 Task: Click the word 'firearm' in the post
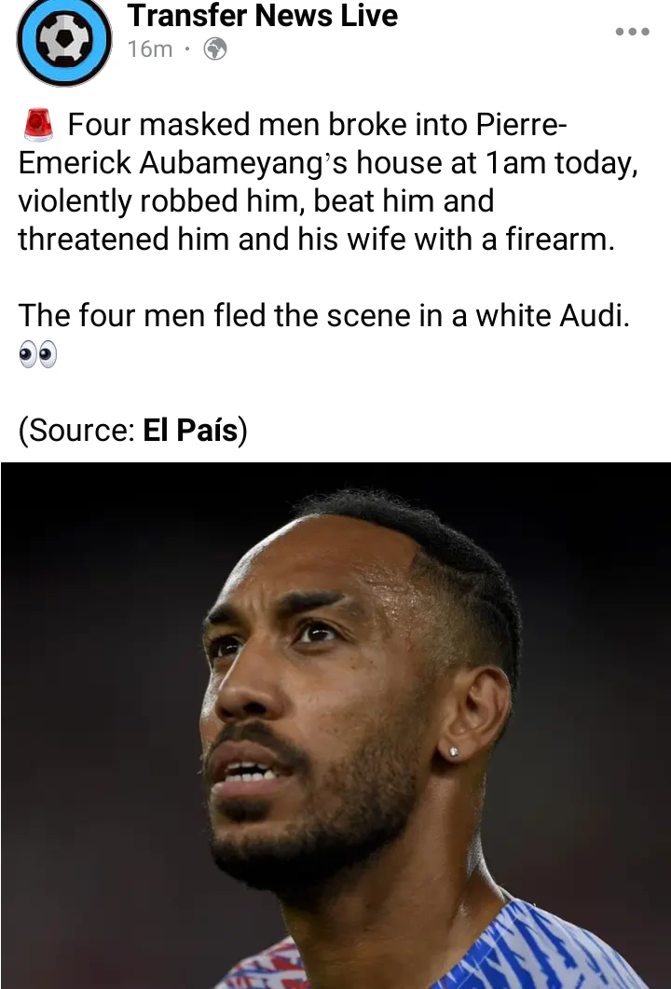coord(557,240)
